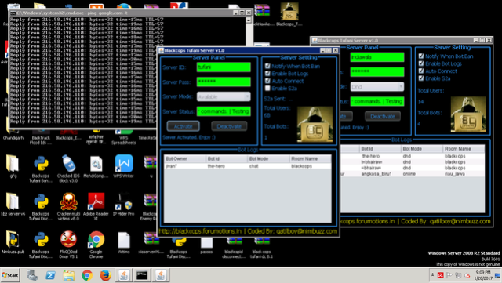Open Windows Explorer from taskbar

(68, 275)
